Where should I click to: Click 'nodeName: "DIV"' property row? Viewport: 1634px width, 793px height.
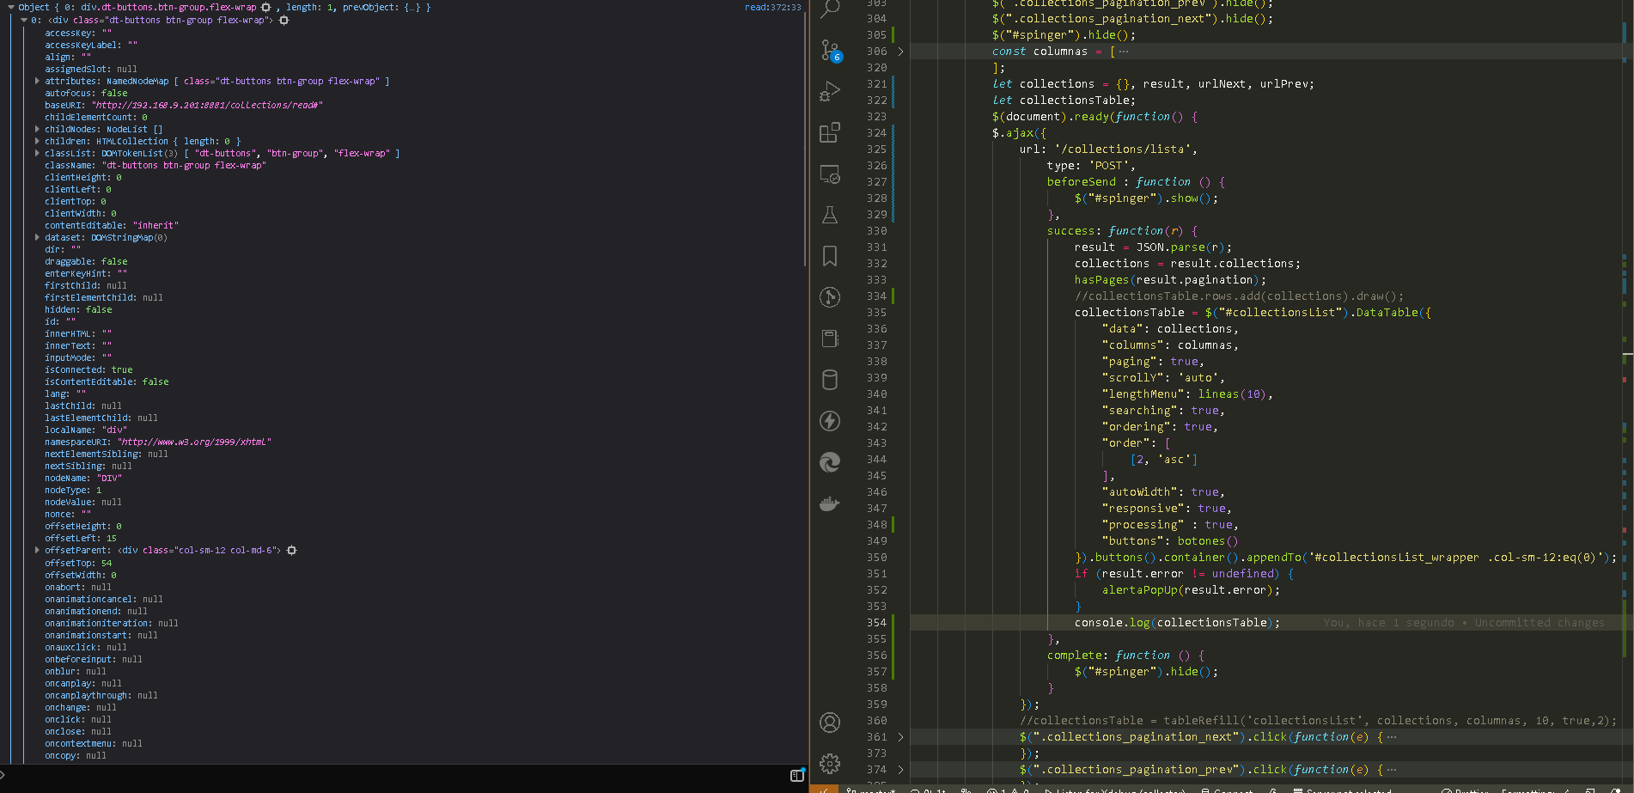(x=83, y=478)
